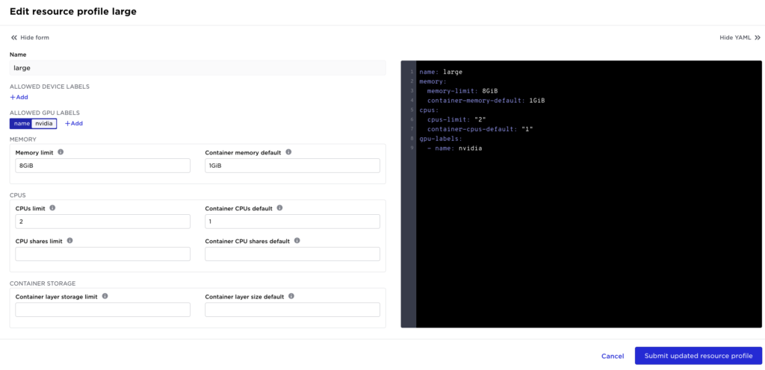Click Container CPU shares default info icon
Screen dimensions: 765x370
(297, 240)
